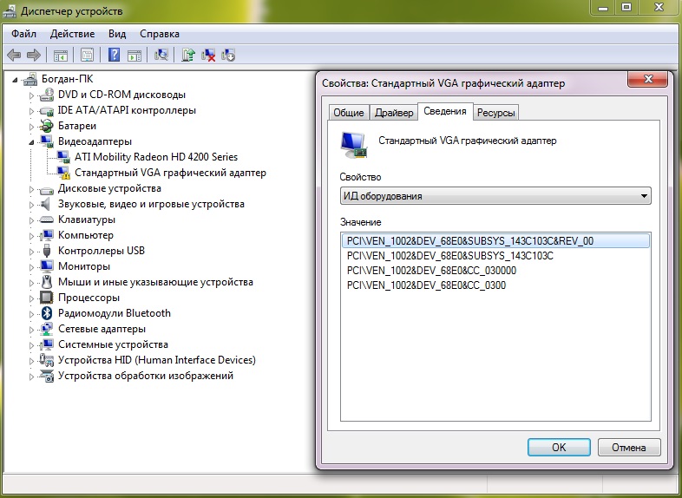Image resolution: width=682 pixels, height=498 pixels.
Task: Expand the Устройства HID node arrow
Action: tap(31, 361)
